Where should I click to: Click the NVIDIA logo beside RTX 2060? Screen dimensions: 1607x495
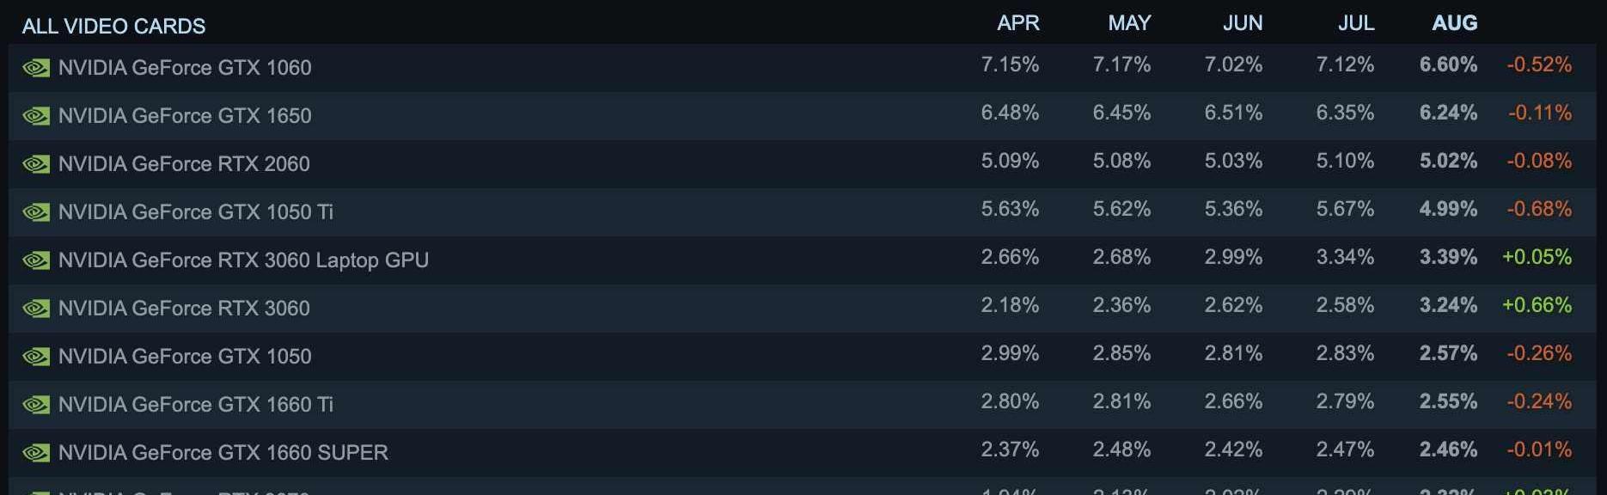tap(36, 164)
